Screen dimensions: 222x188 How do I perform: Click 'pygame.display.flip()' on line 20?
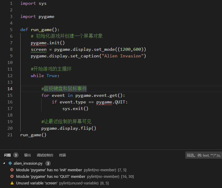click(69, 128)
